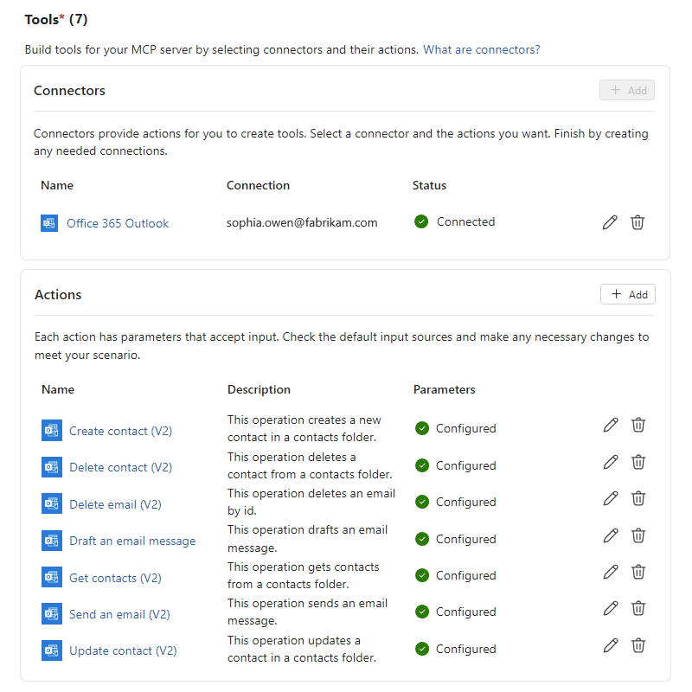Edit the Office 365 Outlook connector
The image size is (692, 692).
610,222
